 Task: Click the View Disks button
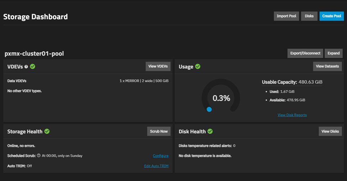[x=330, y=131]
